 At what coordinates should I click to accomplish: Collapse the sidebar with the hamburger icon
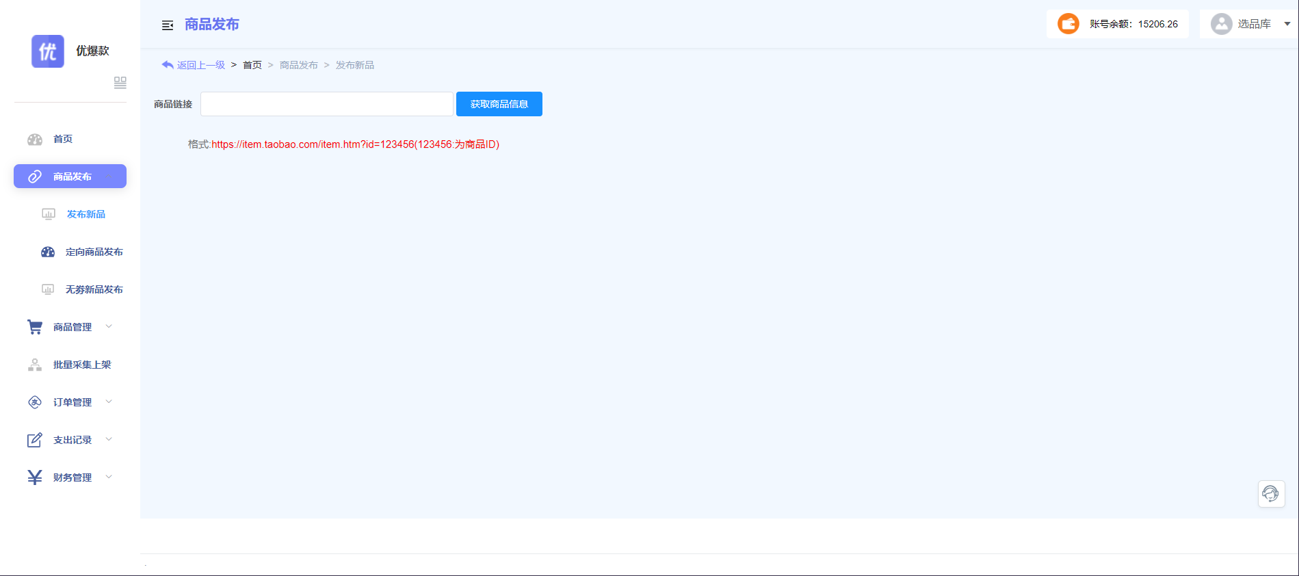(168, 25)
